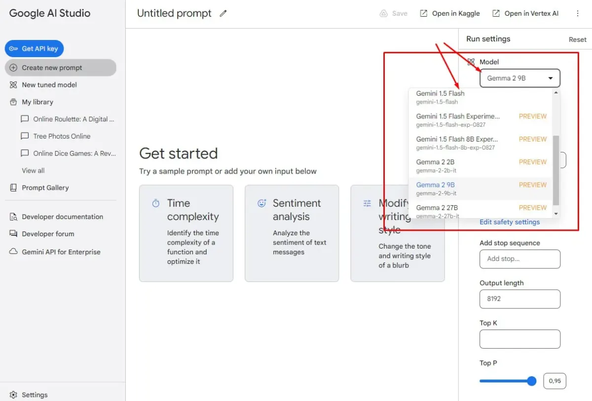Click the My library archive icon
This screenshot has width=592, height=401.
tap(13, 102)
